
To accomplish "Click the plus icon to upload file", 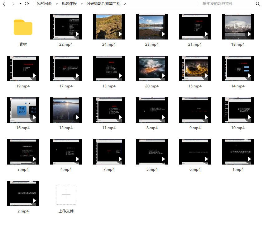I will [66, 195].
